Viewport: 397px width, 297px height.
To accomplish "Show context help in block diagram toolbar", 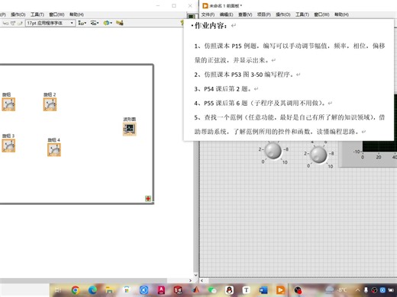I will click(x=182, y=23).
